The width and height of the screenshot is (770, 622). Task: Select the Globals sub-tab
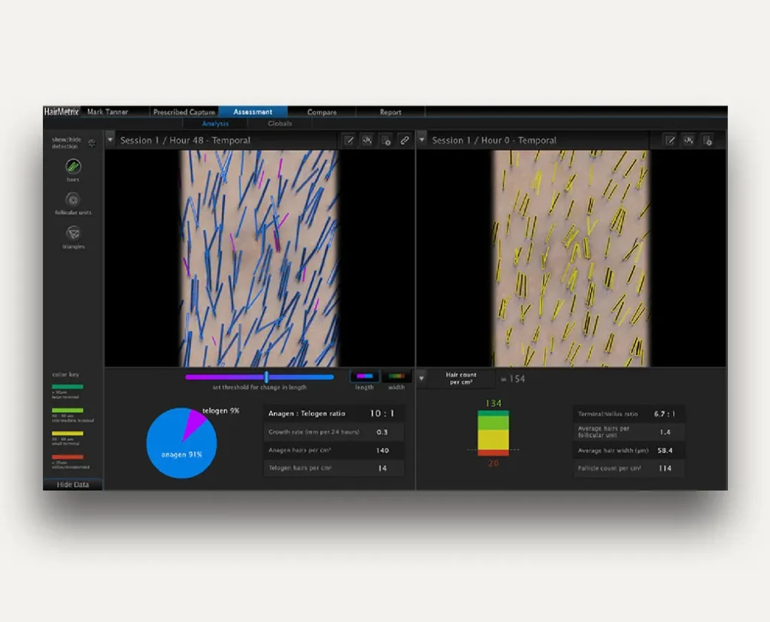[x=280, y=123]
